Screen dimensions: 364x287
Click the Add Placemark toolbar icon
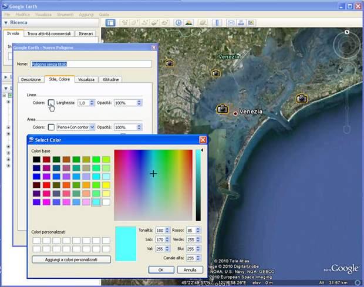pyautogui.click(x=124, y=23)
